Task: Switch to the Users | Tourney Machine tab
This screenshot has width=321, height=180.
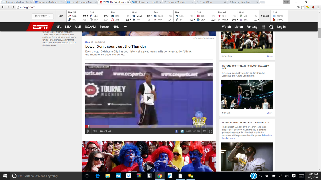Action: pyautogui.click(x=81, y=2)
